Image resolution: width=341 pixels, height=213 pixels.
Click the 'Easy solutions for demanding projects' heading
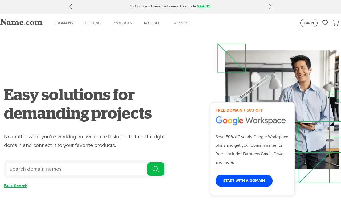[x=78, y=104]
